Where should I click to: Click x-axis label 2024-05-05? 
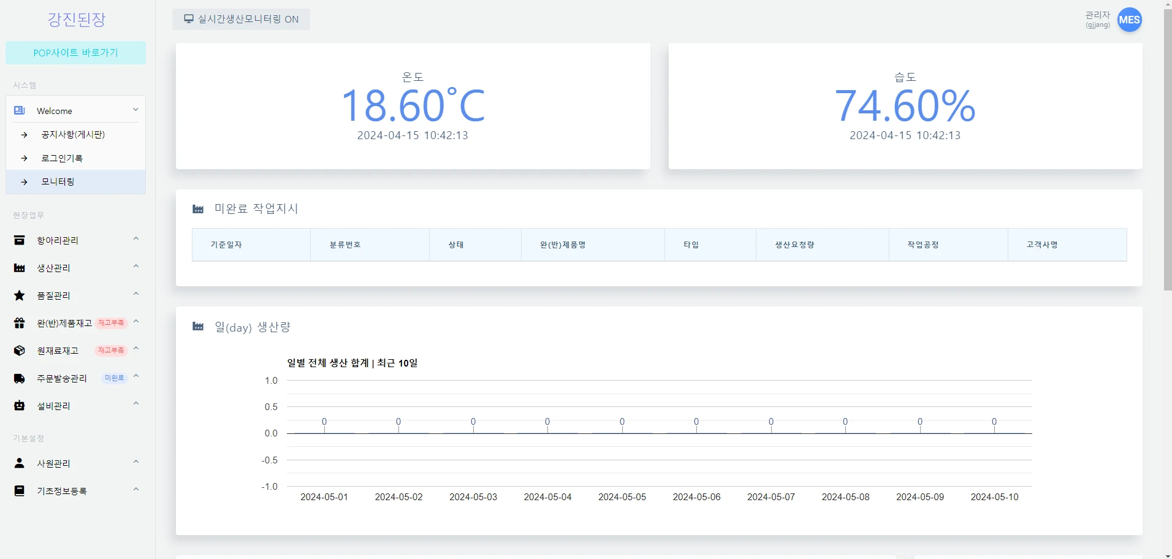pos(622,497)
